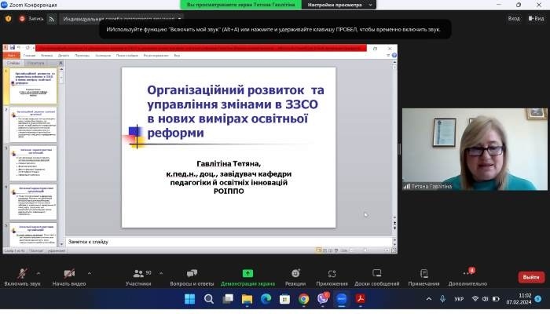Click the red Выйти leave button

[531, 277]
